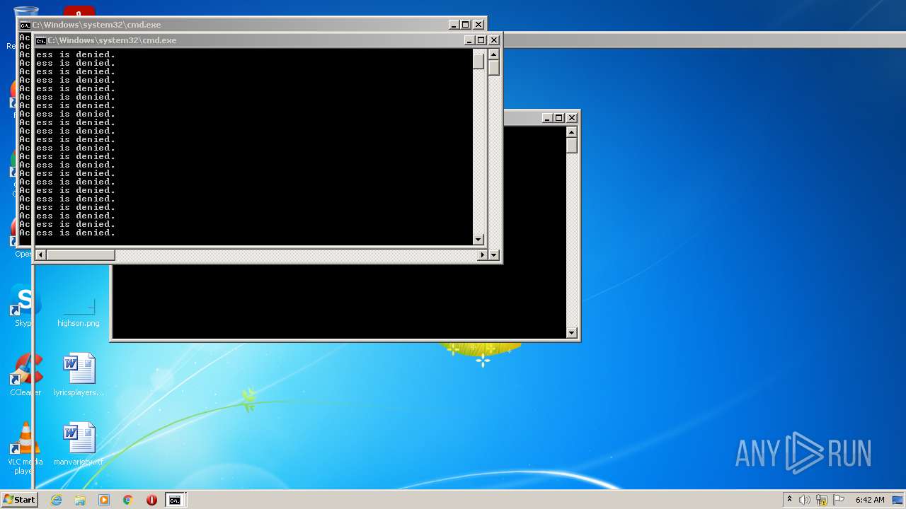Launch Google Chrome from taskbar

tap(128, 500)
